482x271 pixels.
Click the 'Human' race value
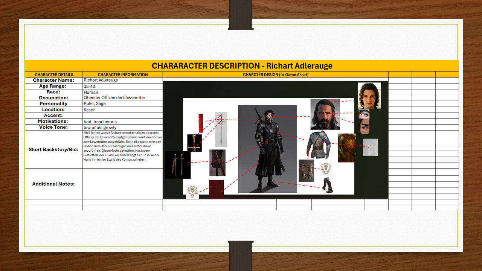pos(123,92)
